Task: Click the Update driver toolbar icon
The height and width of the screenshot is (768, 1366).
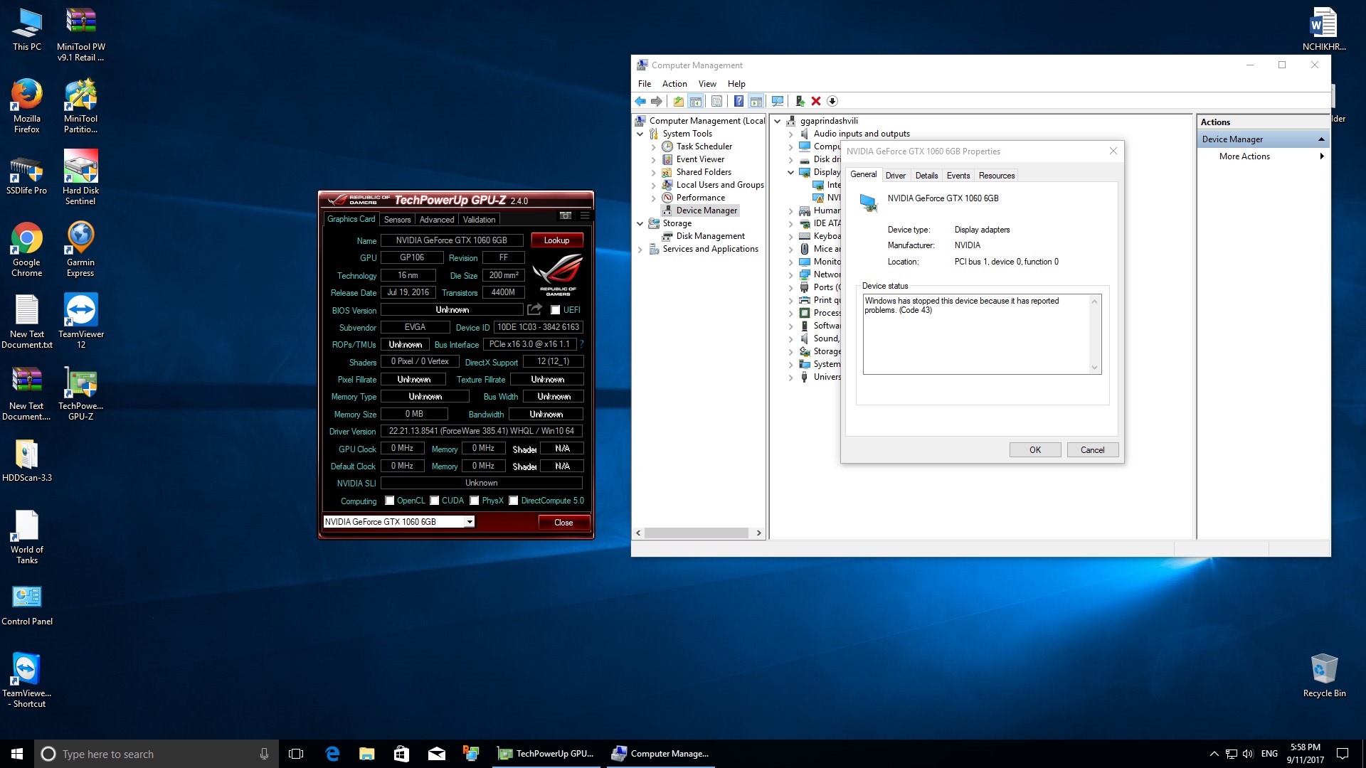Action: point(800,101)
